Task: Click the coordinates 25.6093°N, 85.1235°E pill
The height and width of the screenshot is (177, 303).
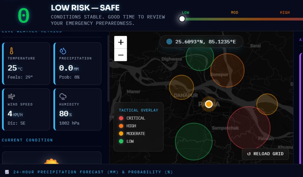Action: click(x=201, y=42)
